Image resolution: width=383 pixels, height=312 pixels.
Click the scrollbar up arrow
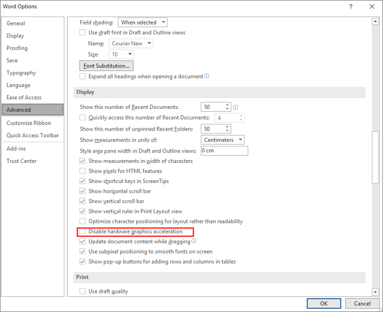(375, 22)
